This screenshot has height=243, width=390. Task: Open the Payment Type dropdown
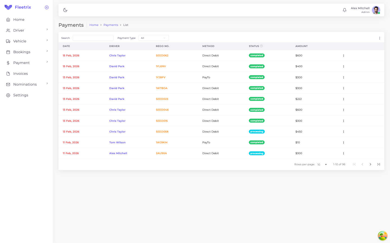tap(154, 38)
